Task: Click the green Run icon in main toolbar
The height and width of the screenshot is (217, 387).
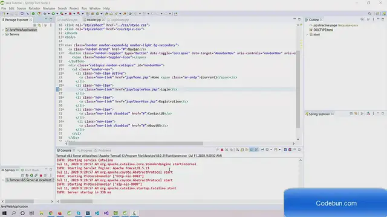Action: [53, 14]
